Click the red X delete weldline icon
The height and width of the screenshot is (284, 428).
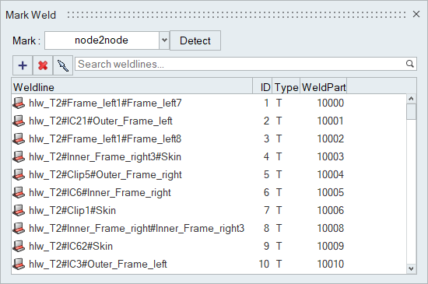tap(43, 65)
